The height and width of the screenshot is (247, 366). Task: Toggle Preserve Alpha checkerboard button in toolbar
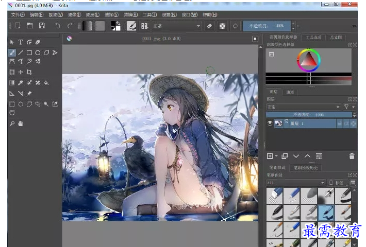[222, 26]
